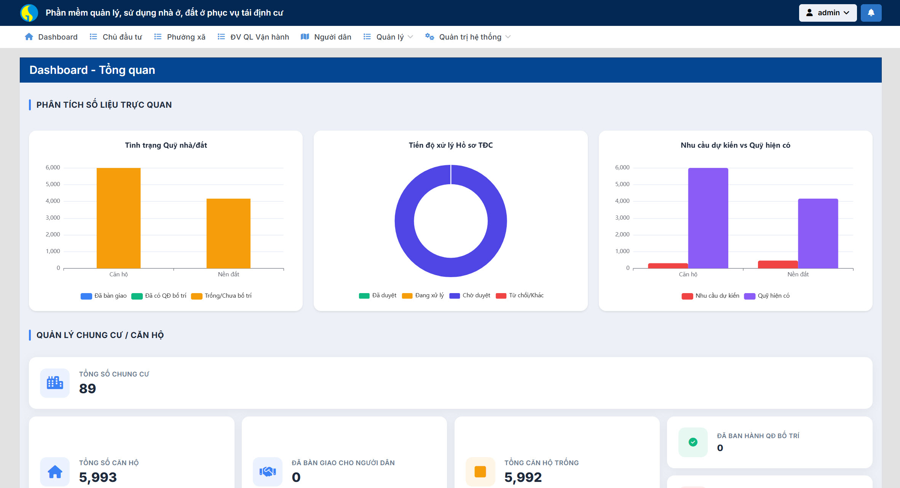The image size is (900, 488).
Task: Toggle the Đang xử lý legend entry
Action: (423, 296)
